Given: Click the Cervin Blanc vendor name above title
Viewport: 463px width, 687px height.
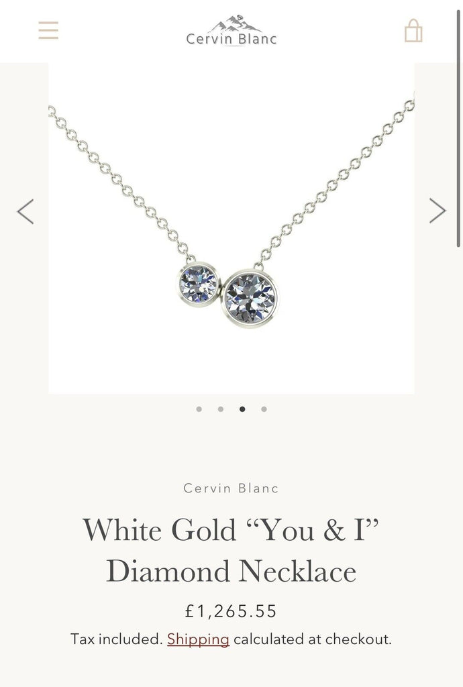Looking at the screenshot, I should pyautogui.click(x=231, y=488).
